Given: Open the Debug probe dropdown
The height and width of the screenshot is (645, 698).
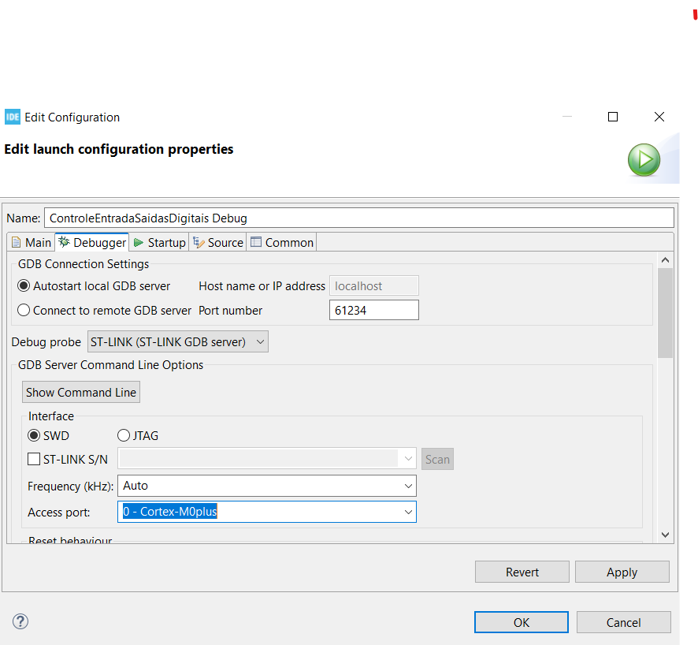Looking at the screenshot, I should point(178,341).
